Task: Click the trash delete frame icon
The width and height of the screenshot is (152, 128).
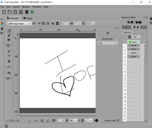Action: coord(57,23)
